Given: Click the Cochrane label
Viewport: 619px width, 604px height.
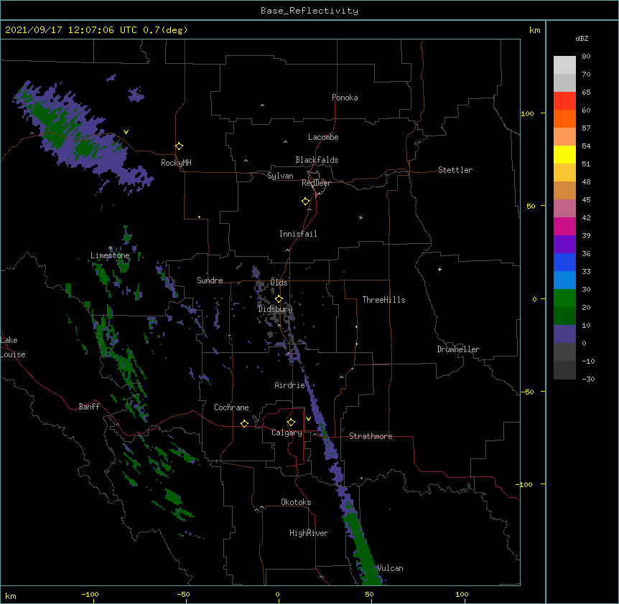Looking at the screenshot, I should click(231, 407).
